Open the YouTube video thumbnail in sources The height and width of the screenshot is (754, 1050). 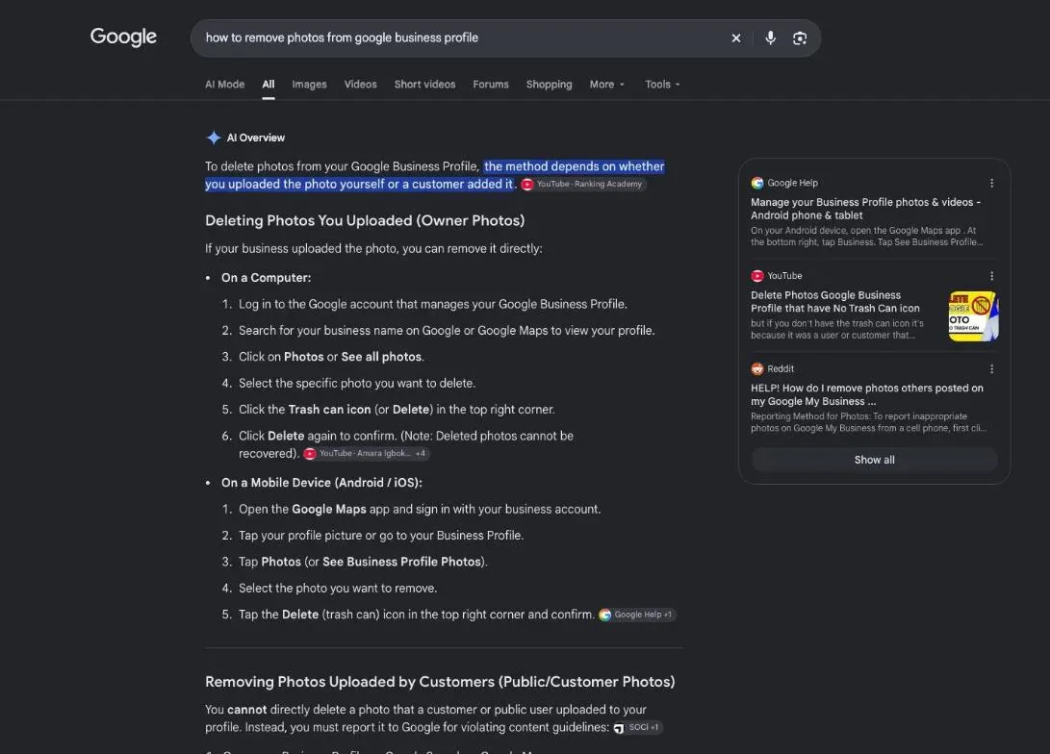[973, 315]
